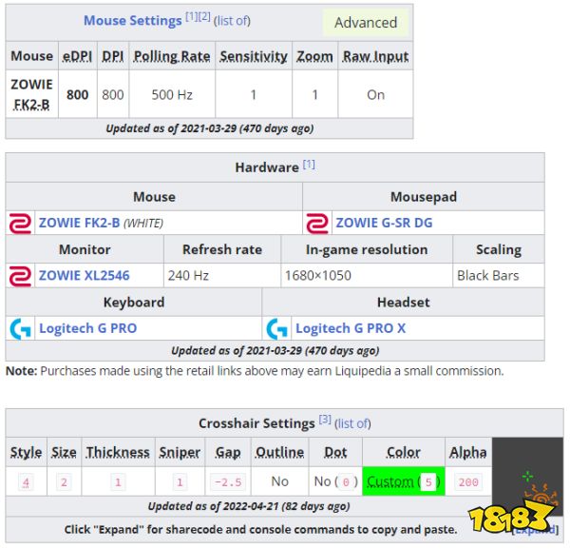Open the Mouse Settings 'list of' link
Image resolution: width=570 pixels, height=549 pixels.
click(232, 21)
